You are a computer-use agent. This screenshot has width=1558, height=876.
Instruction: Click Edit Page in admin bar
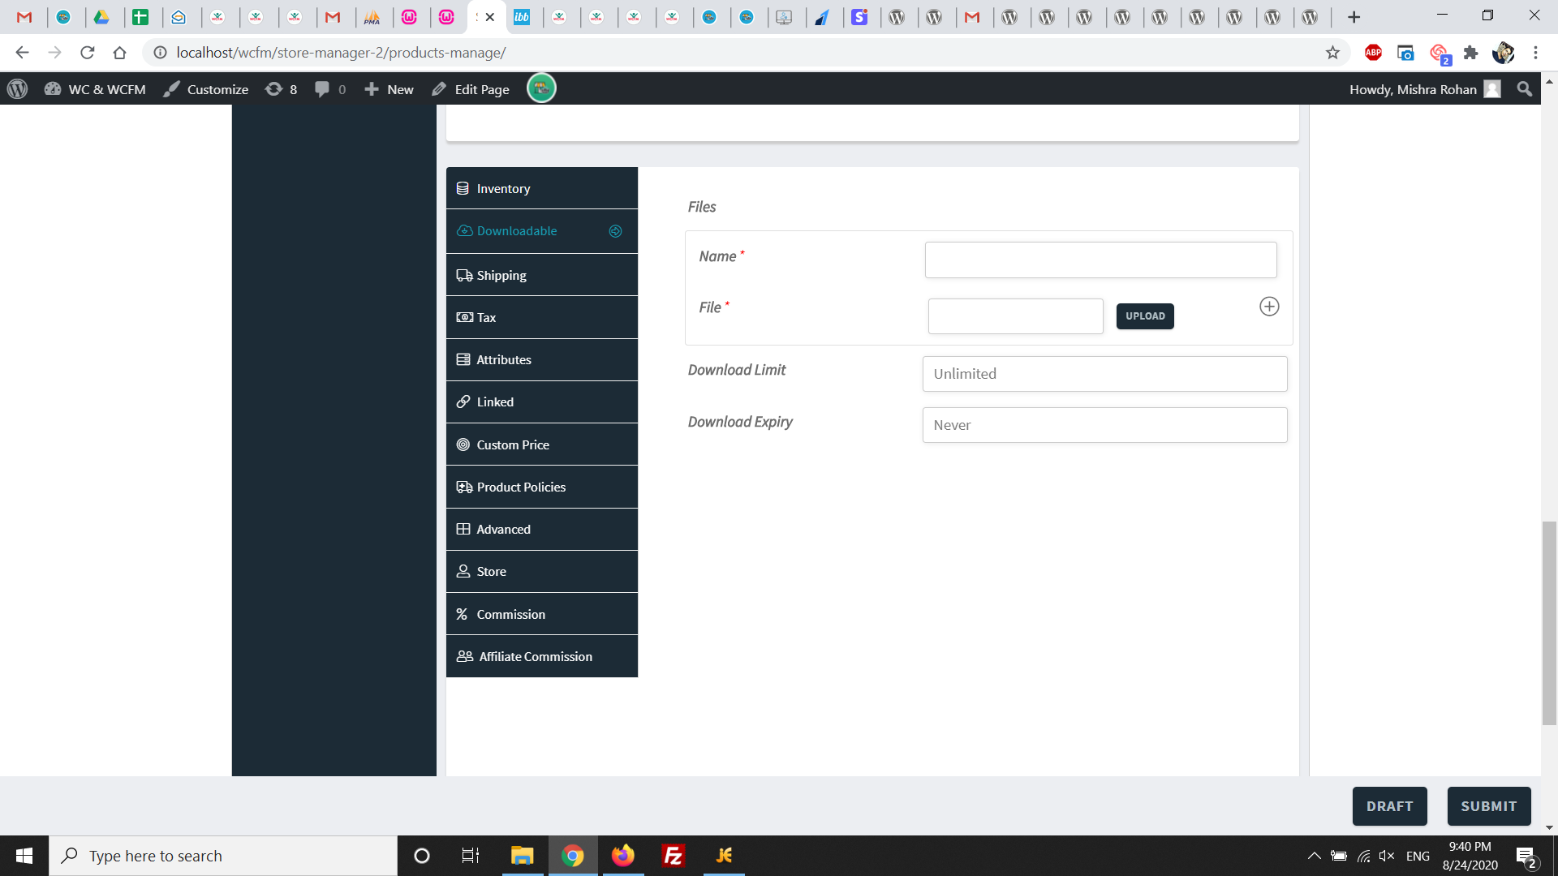click(x=471, y=89)
